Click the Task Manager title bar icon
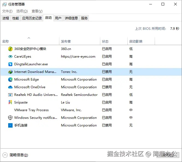This screenshot has width=182, height=162. pyautogui.click(x=5, y=4)
